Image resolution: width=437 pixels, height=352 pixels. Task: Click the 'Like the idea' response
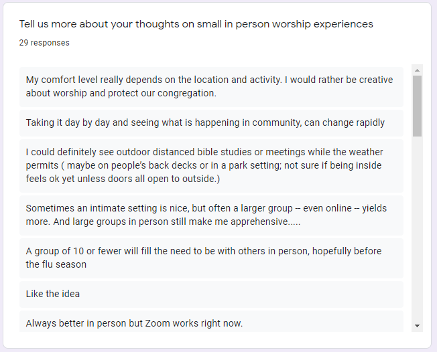[x=211, y=294]
